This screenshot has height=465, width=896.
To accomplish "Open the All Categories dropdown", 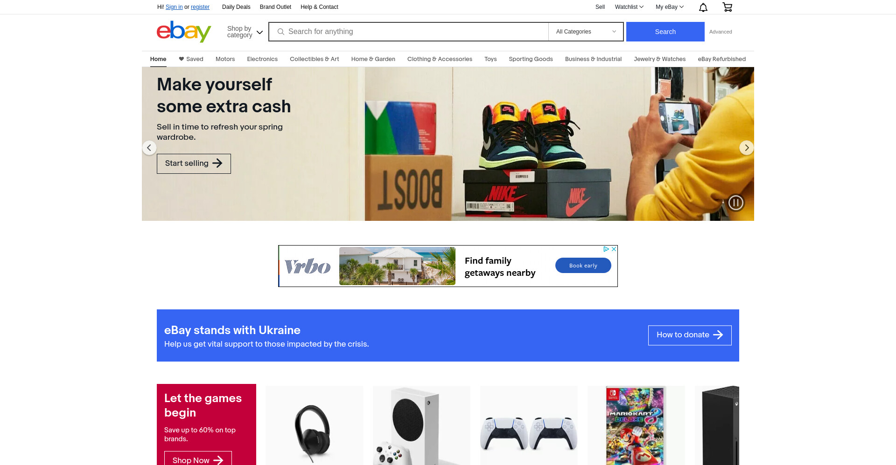I will (586, 32).
